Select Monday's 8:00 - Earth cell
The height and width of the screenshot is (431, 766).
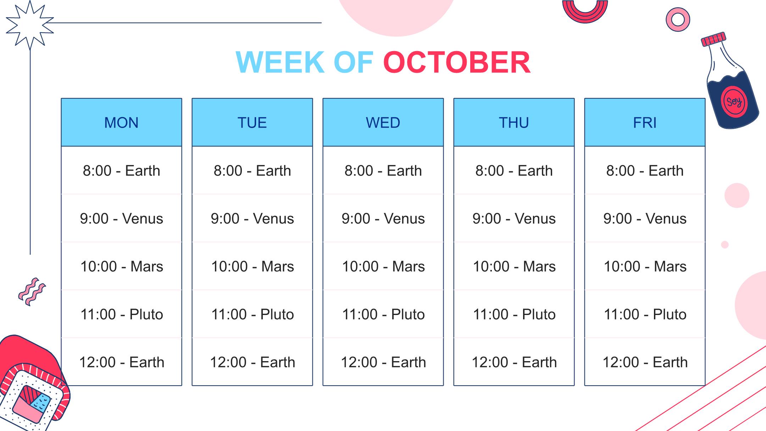pyautogui.click(x=122, y=170)
